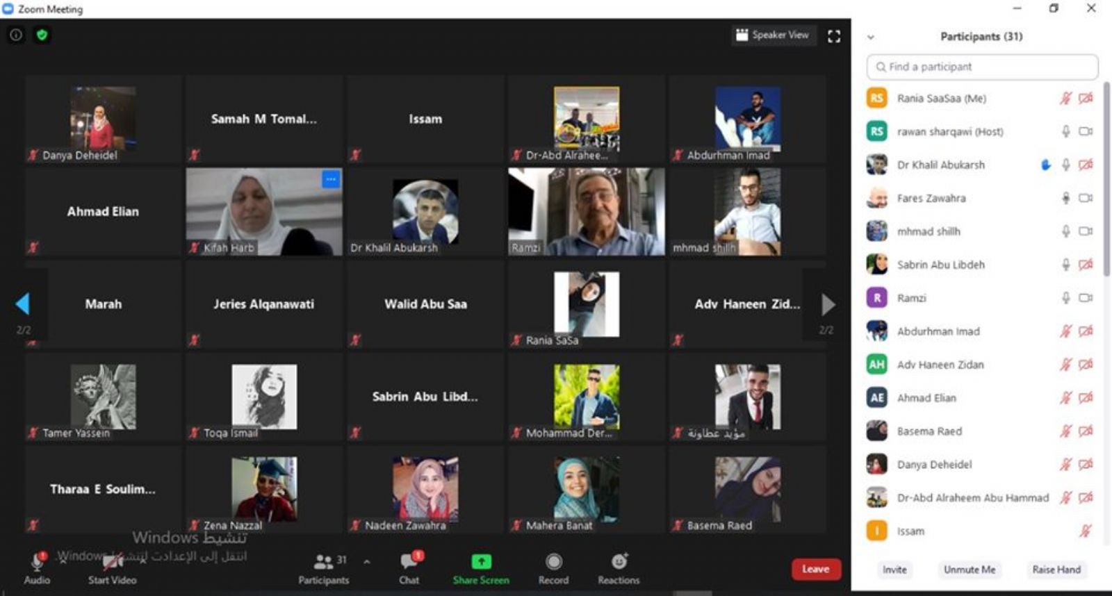Open the meeting information icon
This screenshot has height=596, width=1112.
(x=15, y=35)
